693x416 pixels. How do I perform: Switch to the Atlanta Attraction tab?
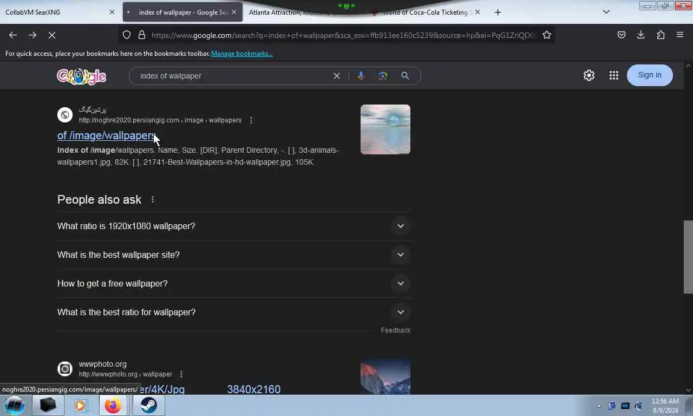click(x=306, y=12)
